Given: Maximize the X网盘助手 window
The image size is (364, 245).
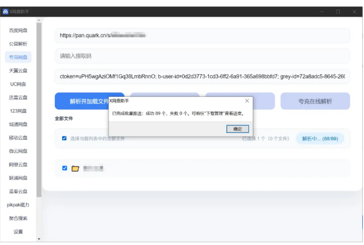Looking at the screenshot, I should tap(338, 11).
